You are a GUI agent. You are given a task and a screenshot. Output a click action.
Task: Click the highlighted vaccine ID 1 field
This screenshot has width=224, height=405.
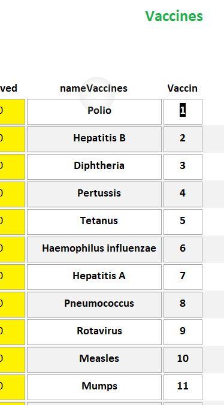coord(183,111)
